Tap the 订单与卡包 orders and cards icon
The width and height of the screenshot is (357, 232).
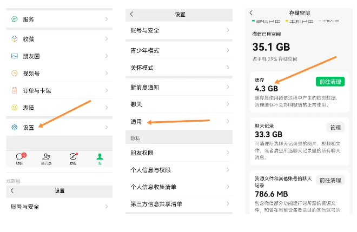pos(15,91)
